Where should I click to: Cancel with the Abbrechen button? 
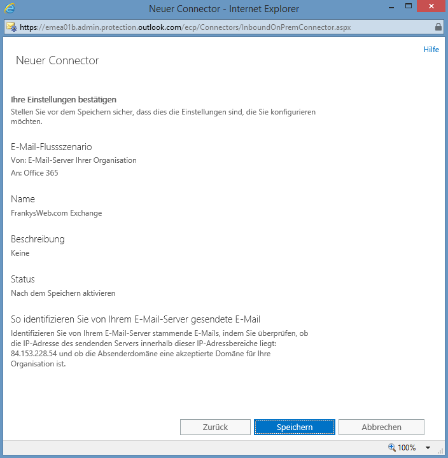tap(381, 427)
